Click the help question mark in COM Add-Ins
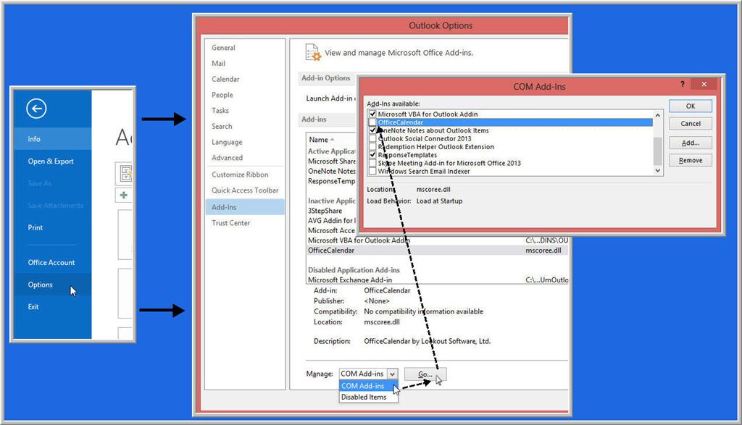The width and height of the screenshot is (742, 425). click(682, 85)
